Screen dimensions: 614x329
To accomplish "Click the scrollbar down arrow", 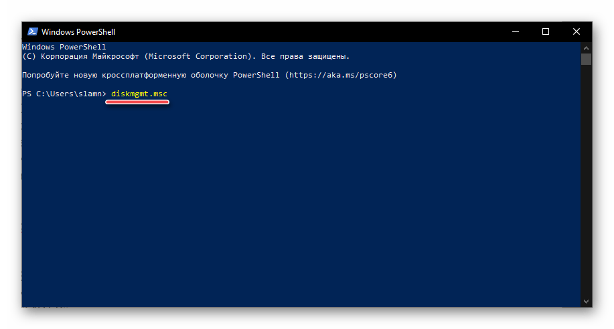I will tap(586, 302).
